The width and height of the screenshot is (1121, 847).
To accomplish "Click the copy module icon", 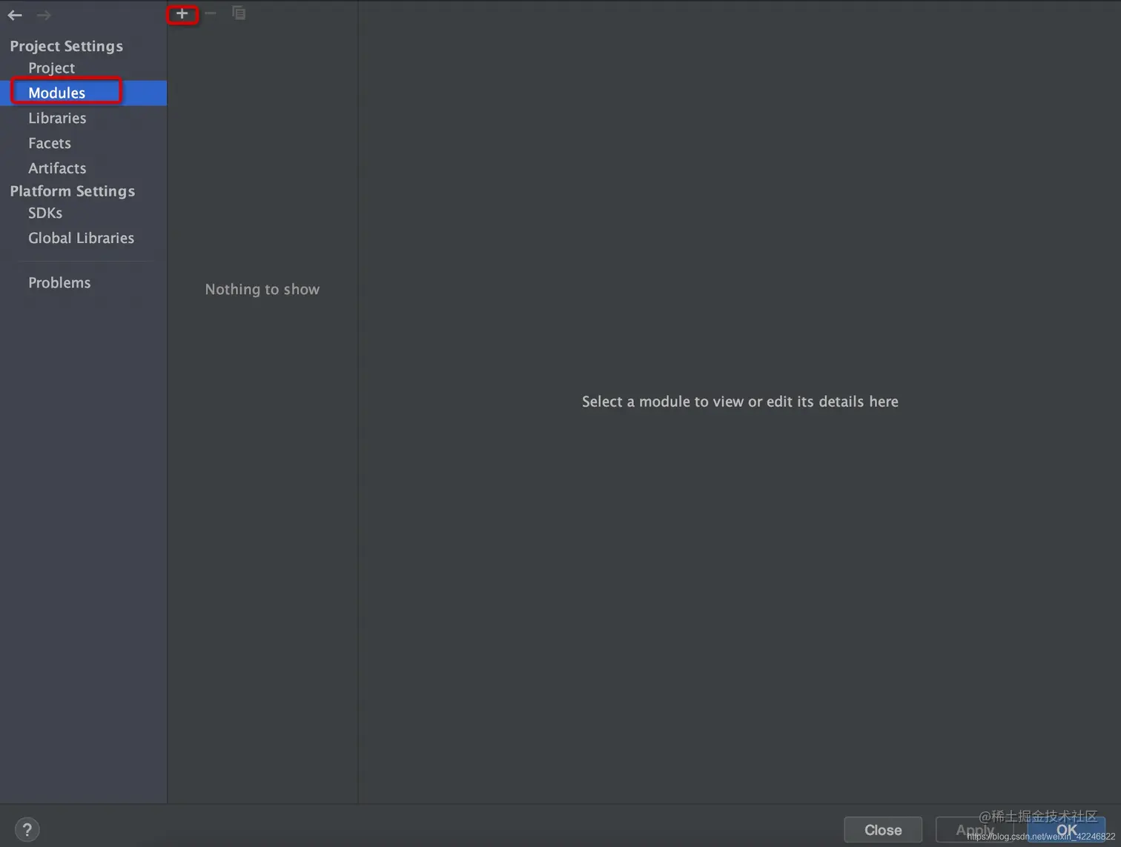I will 239,13.
